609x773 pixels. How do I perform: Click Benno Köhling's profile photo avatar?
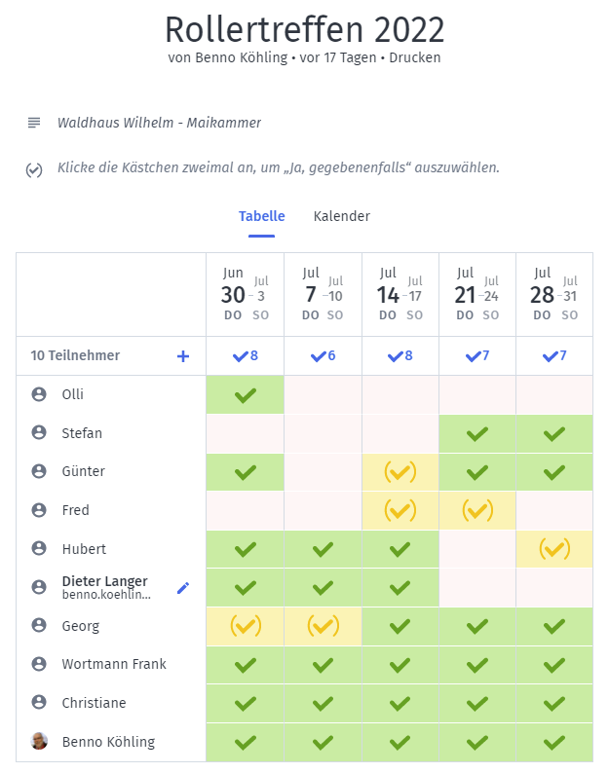[39, 742]
